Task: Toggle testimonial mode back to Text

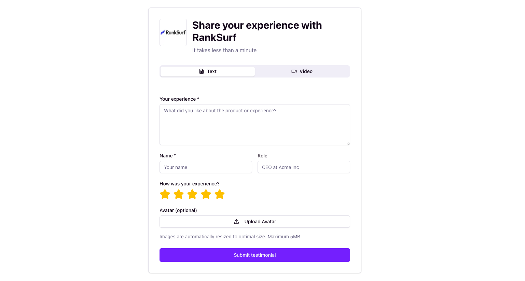Action: point(207,71)
